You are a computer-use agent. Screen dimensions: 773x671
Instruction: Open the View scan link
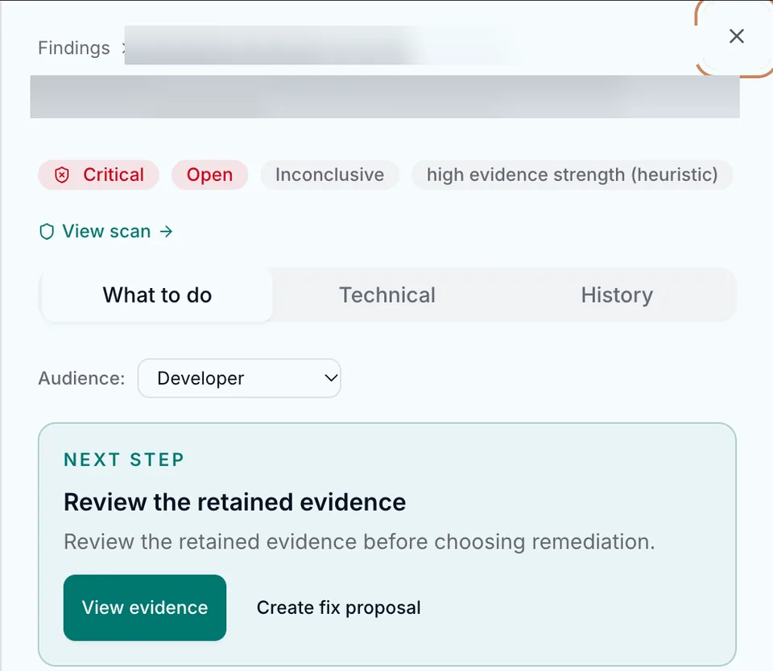pos(106,231)
